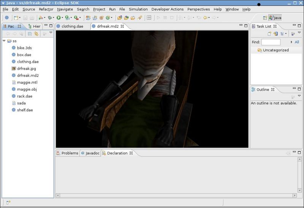Open the New wizard toolbar icon
The width and height of the screenshot is (304, 208).
click(x=16, y=18)
